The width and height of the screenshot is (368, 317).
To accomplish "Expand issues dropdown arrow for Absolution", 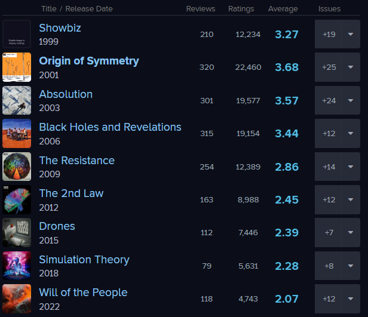I will pos(351,100).
